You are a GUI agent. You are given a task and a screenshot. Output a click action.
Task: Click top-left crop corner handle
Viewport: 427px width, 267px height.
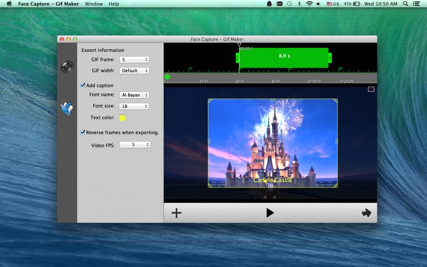point(210,101)
